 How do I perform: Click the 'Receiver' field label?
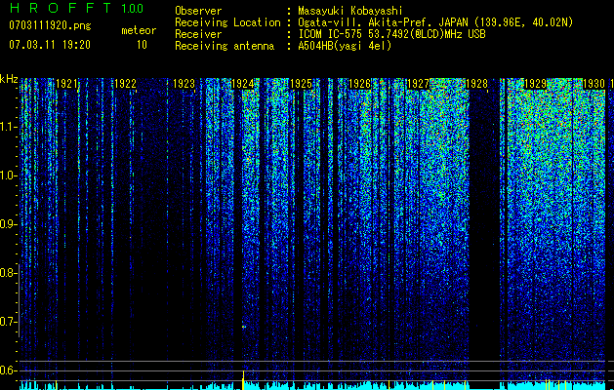[198, 34]
